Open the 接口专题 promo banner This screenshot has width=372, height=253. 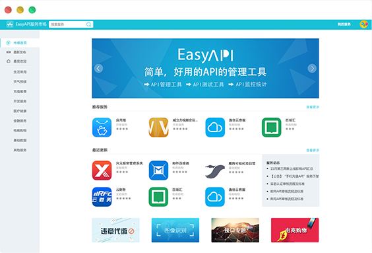[235, 230]
